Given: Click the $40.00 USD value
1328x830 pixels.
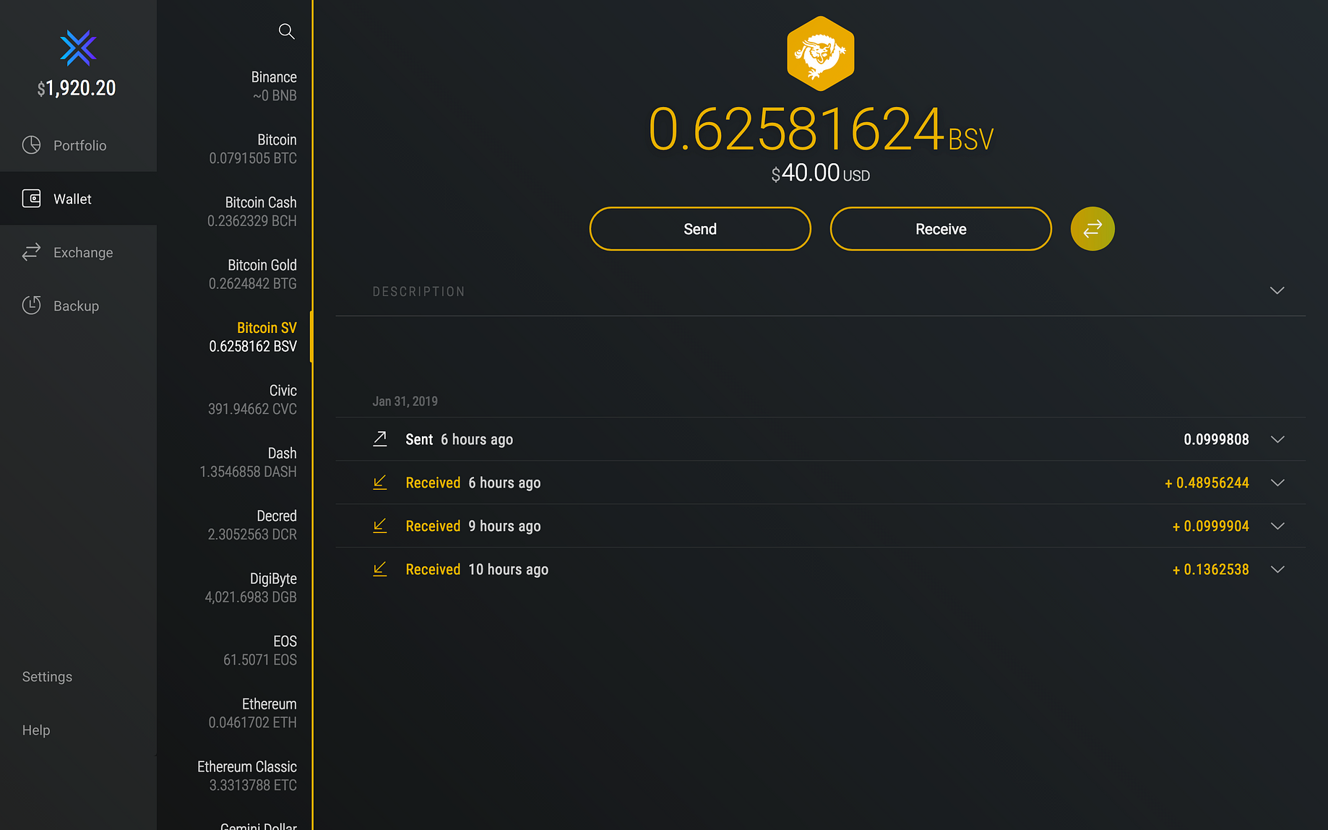Looking at the screenshot, I should point(821,173).
